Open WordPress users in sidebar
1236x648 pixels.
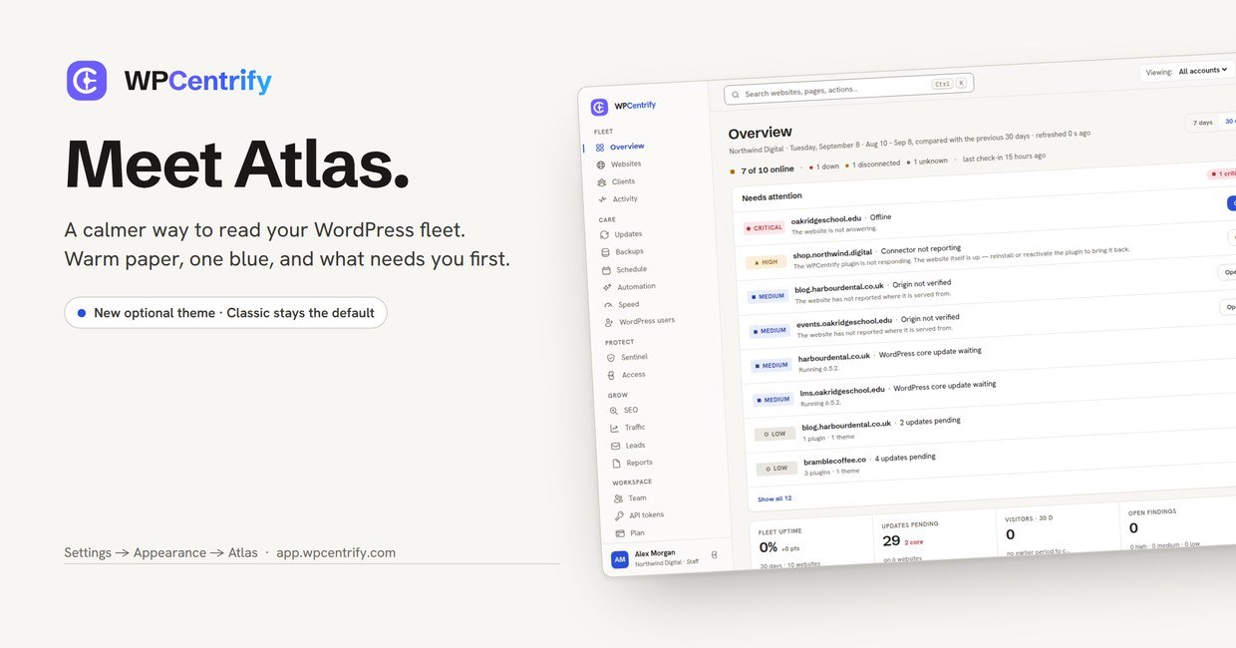(x=640, y=321)
